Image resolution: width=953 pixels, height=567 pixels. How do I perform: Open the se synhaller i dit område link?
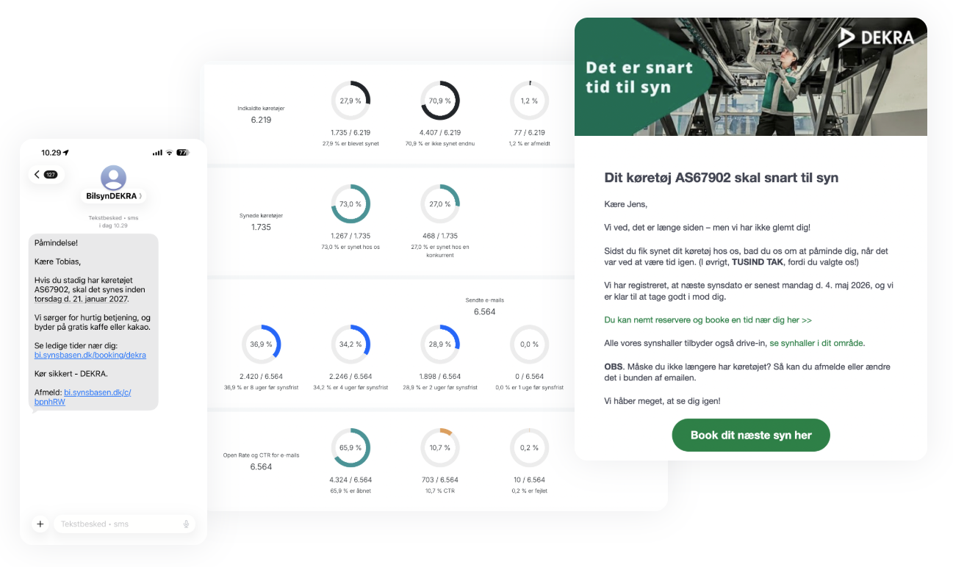click(816, 343)
